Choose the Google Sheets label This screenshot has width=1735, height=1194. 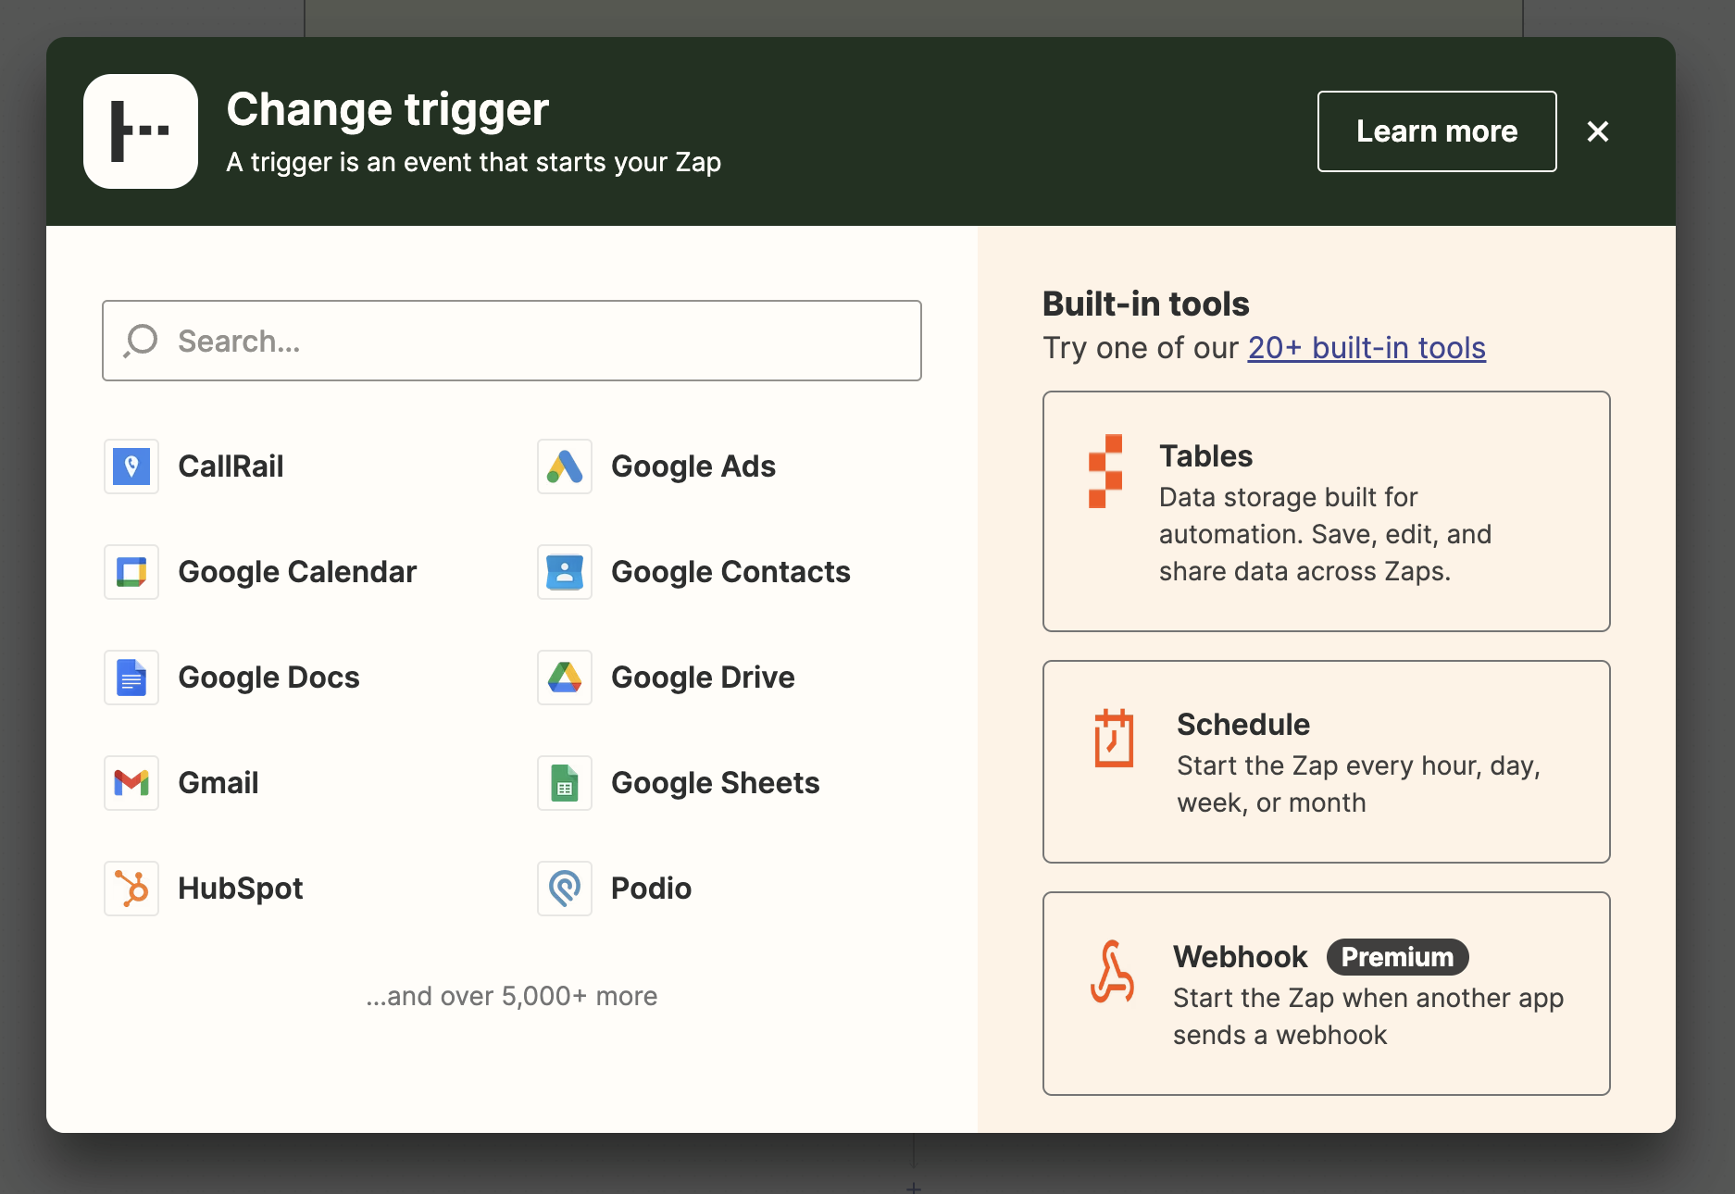click(716, 783)
